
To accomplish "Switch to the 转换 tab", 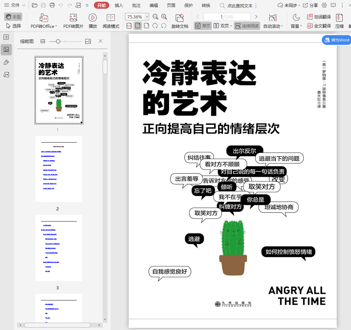I will tap(206, 5).
